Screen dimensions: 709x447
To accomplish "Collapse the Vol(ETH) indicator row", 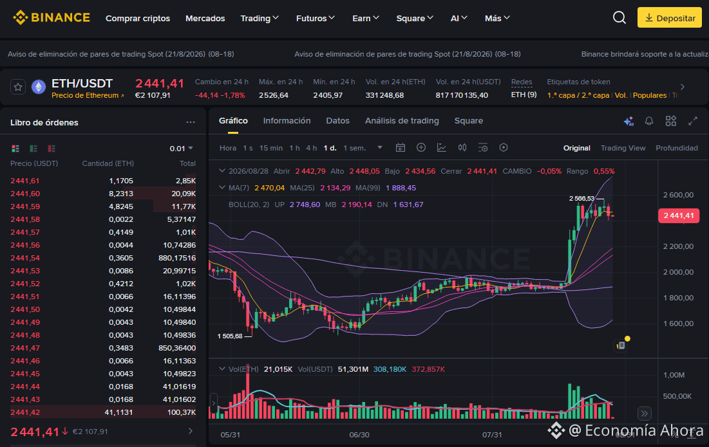I will coord(222,369).
